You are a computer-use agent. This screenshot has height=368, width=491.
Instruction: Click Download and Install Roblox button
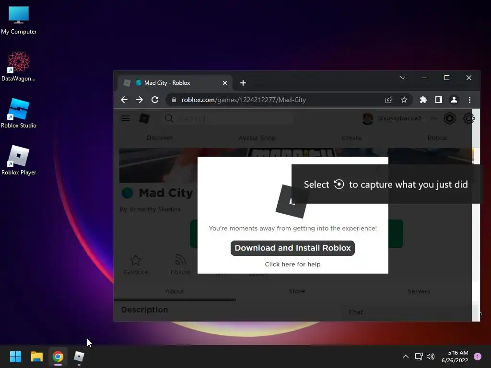click(x=292, y=248)
